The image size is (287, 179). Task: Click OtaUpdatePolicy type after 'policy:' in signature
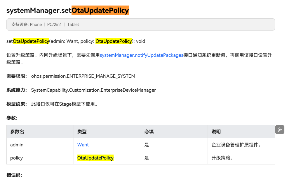coord(114,41)
